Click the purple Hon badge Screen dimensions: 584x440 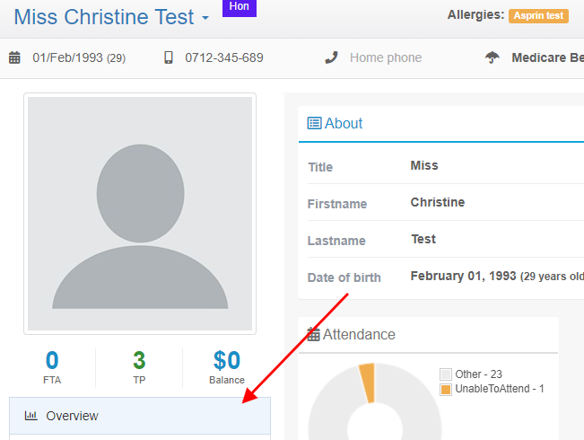(x=240, y=7)
